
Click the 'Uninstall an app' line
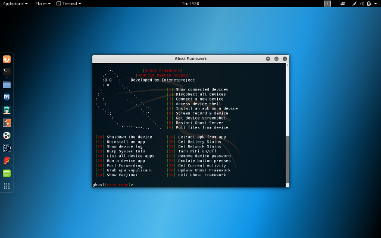coord(120,142)
